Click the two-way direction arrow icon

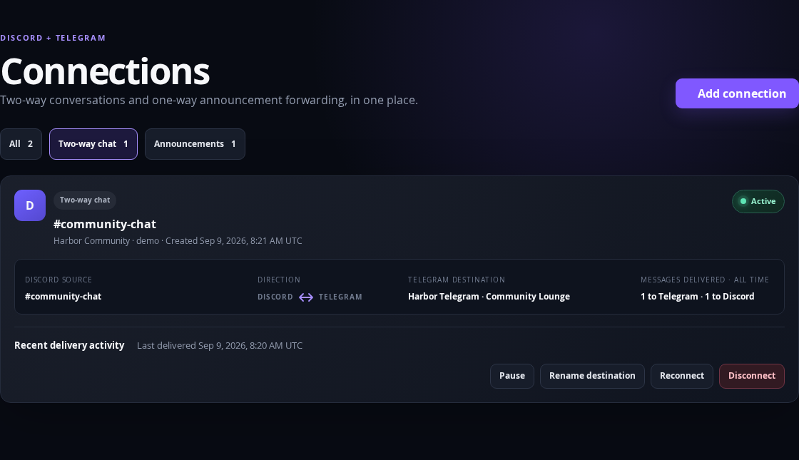coord(306,297)
